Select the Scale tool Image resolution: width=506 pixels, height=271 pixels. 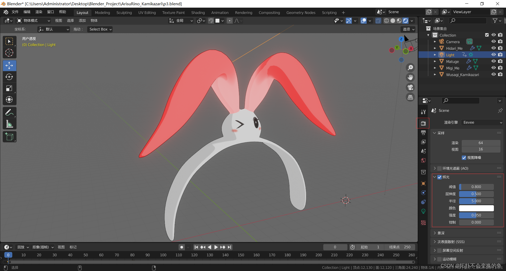[x=9, y=88]
